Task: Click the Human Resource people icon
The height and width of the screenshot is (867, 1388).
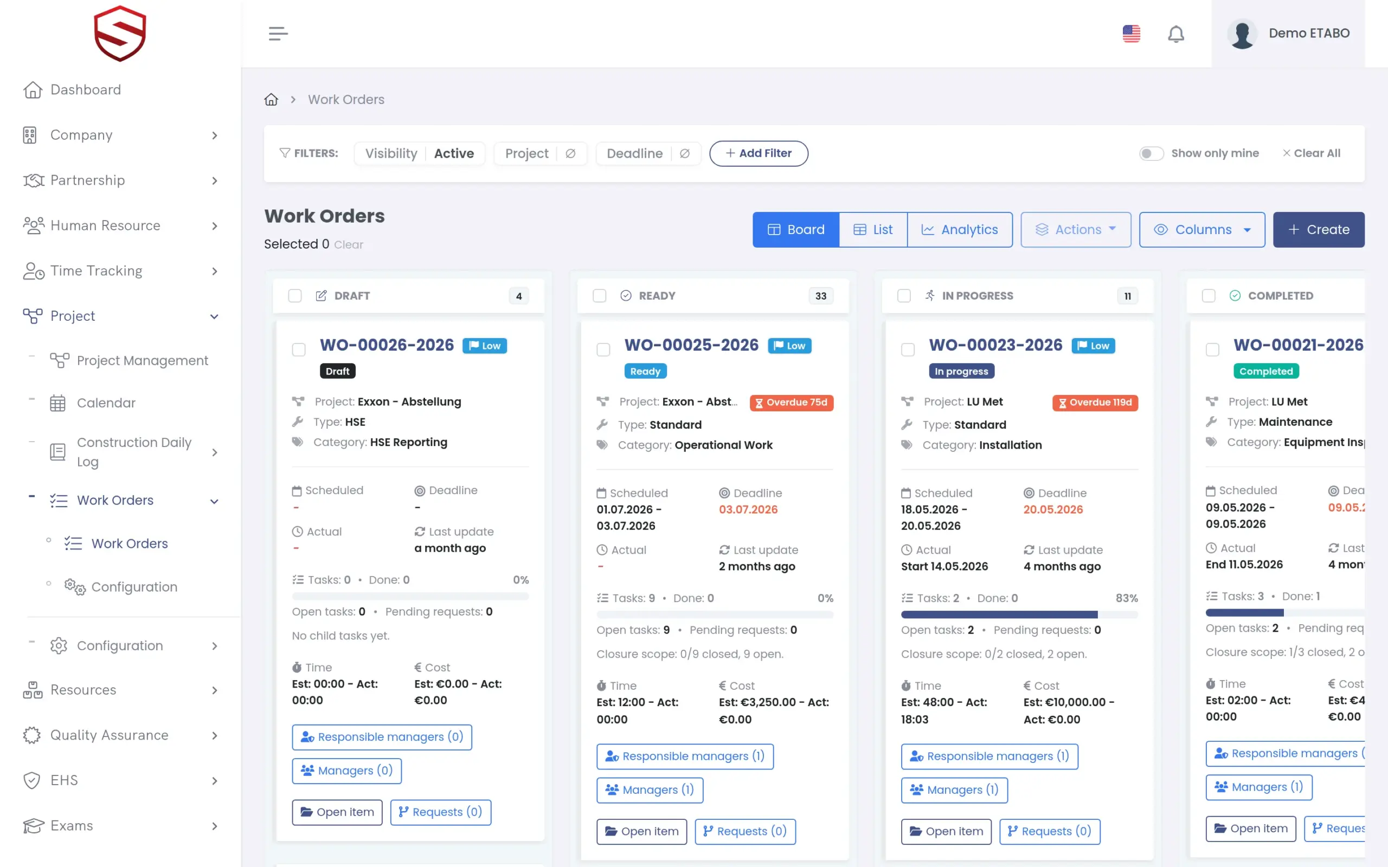Action: click(33, 225)
